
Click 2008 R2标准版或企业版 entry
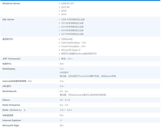73,19
